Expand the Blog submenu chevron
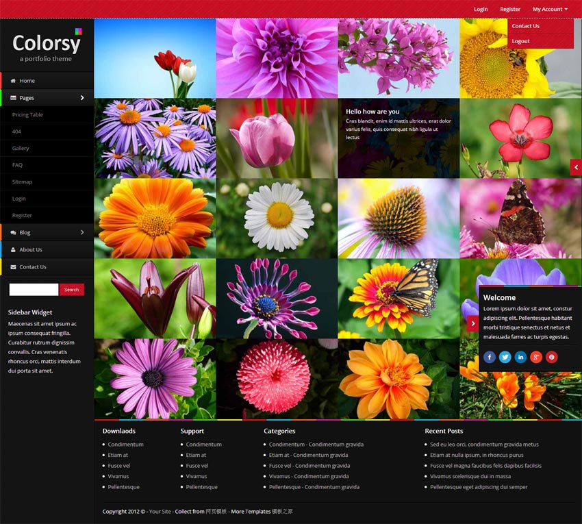Image resolution: width=582 pixels, height=524 pixels. tap(82, 232)
